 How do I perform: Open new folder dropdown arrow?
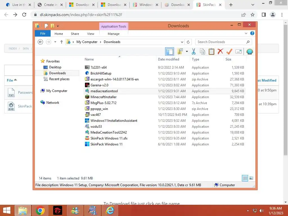point(187,51)
